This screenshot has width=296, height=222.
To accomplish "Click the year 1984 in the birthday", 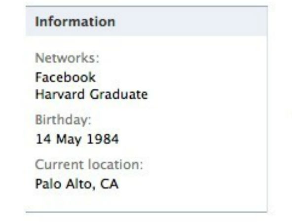I will click(104, 139).
